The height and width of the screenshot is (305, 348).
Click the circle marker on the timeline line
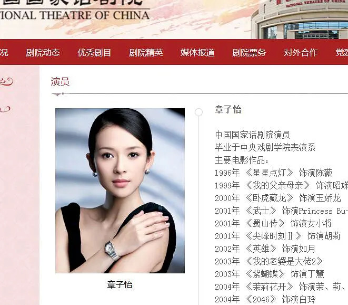click(x=198, y=112)
